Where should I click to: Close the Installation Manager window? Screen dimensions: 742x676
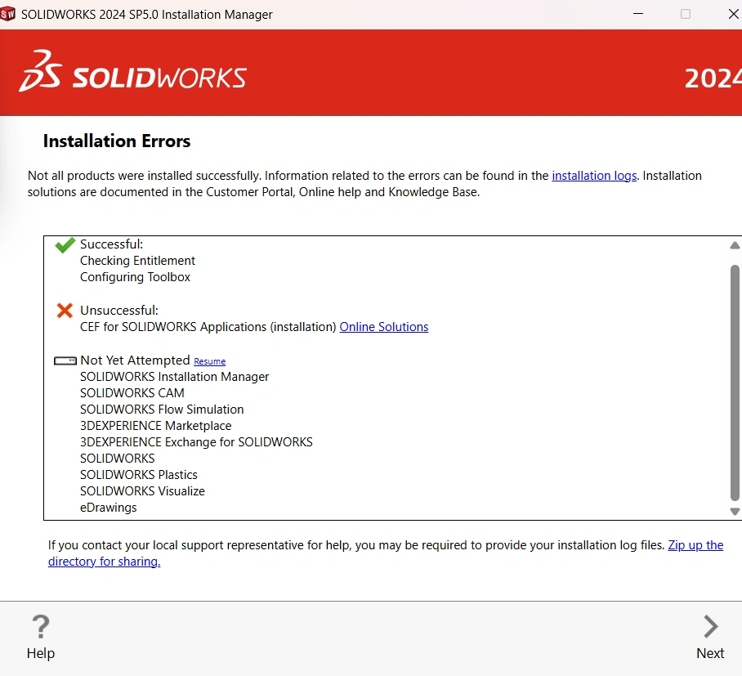(733, 14)
